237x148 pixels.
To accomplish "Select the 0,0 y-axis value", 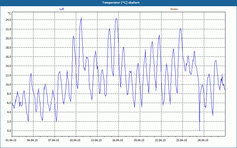I will coord(9,131).
